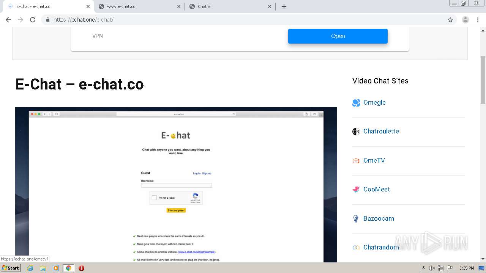Click the Omegle logo icon
Viewport: 486px width, 273px height.
coord(356,103)
